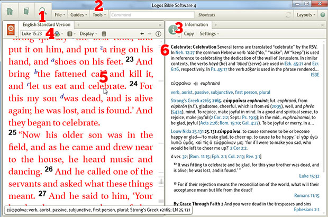Click the Command input box
Screen dimensions: 328x217
(x=152, y=15)
